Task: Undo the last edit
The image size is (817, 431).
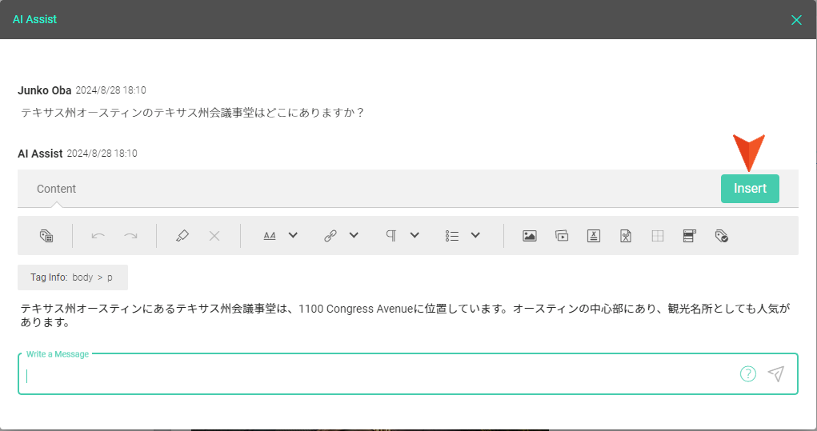Action: [98, 236]
